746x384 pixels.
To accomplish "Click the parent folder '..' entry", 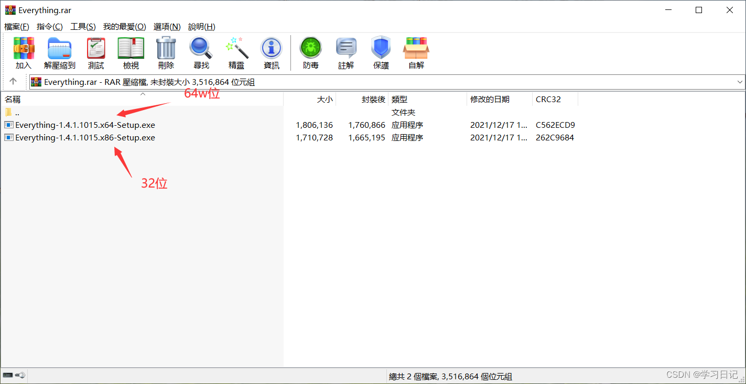I will [16, 112].
